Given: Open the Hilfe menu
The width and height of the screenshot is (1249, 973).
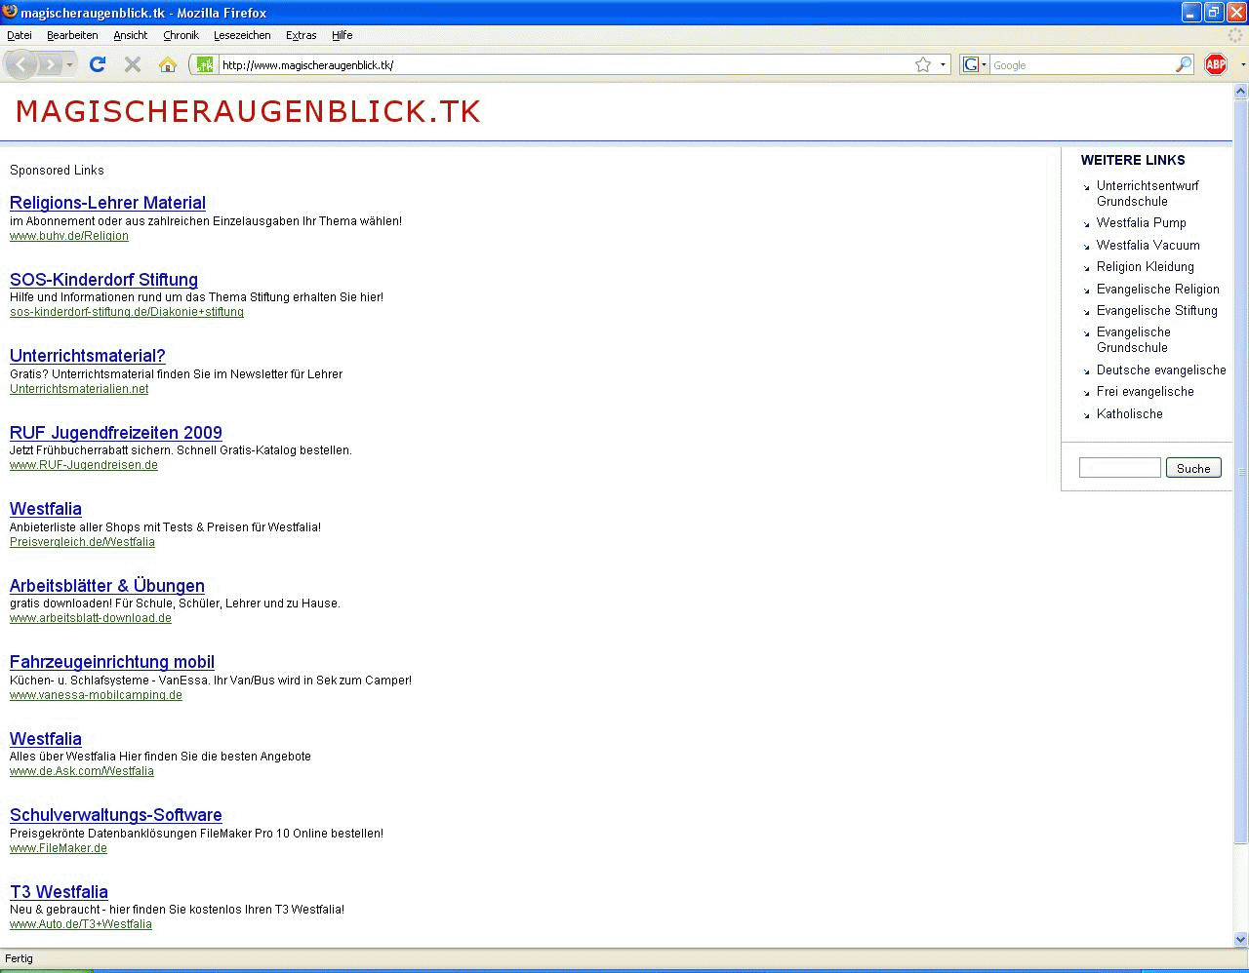Looking at the screenshot, I should coord(342,35).
